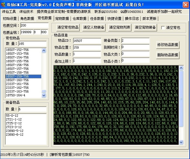This screenshot has width=190, height=159.
Task: Select equipment entry 23890-5-12
Action: 14,131
